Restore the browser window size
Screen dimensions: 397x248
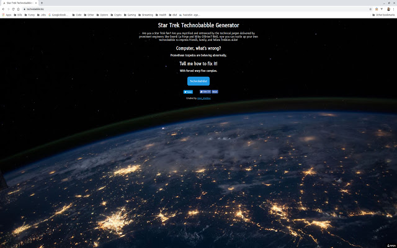[x=389, y=3]
